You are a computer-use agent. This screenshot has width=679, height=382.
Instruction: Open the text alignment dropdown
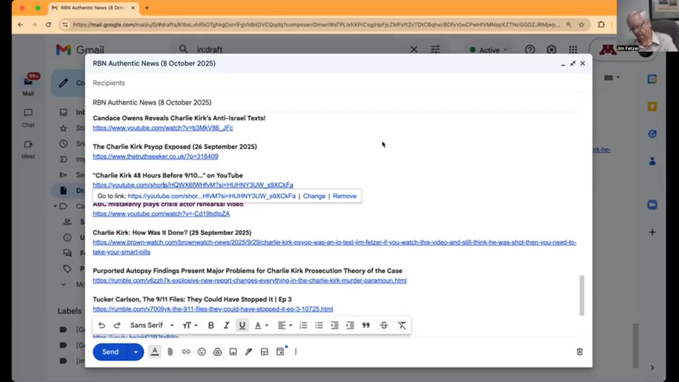(x=284, y=325)
